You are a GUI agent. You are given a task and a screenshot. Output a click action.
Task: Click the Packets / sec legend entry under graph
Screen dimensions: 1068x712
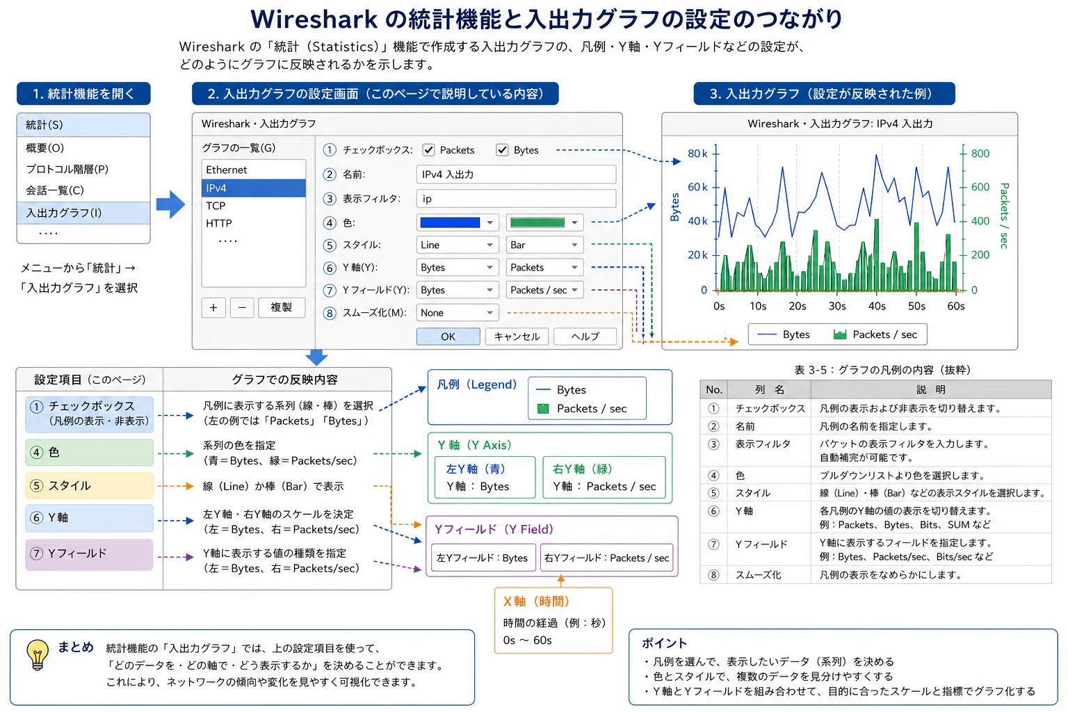875,334
